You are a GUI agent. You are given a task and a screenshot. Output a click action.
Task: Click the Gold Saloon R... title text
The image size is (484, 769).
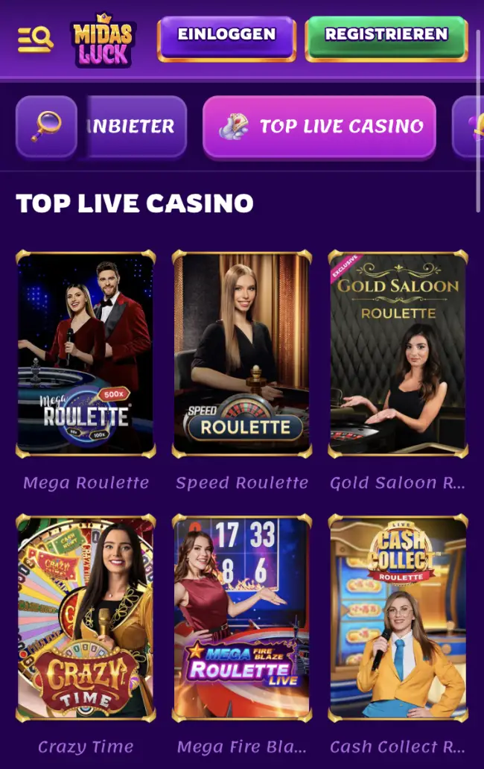[398, 483]
